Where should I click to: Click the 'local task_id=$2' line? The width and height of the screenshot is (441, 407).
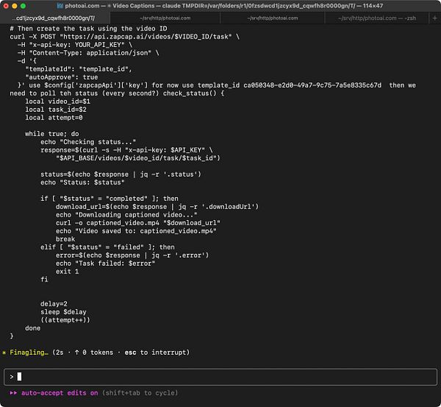56,110
